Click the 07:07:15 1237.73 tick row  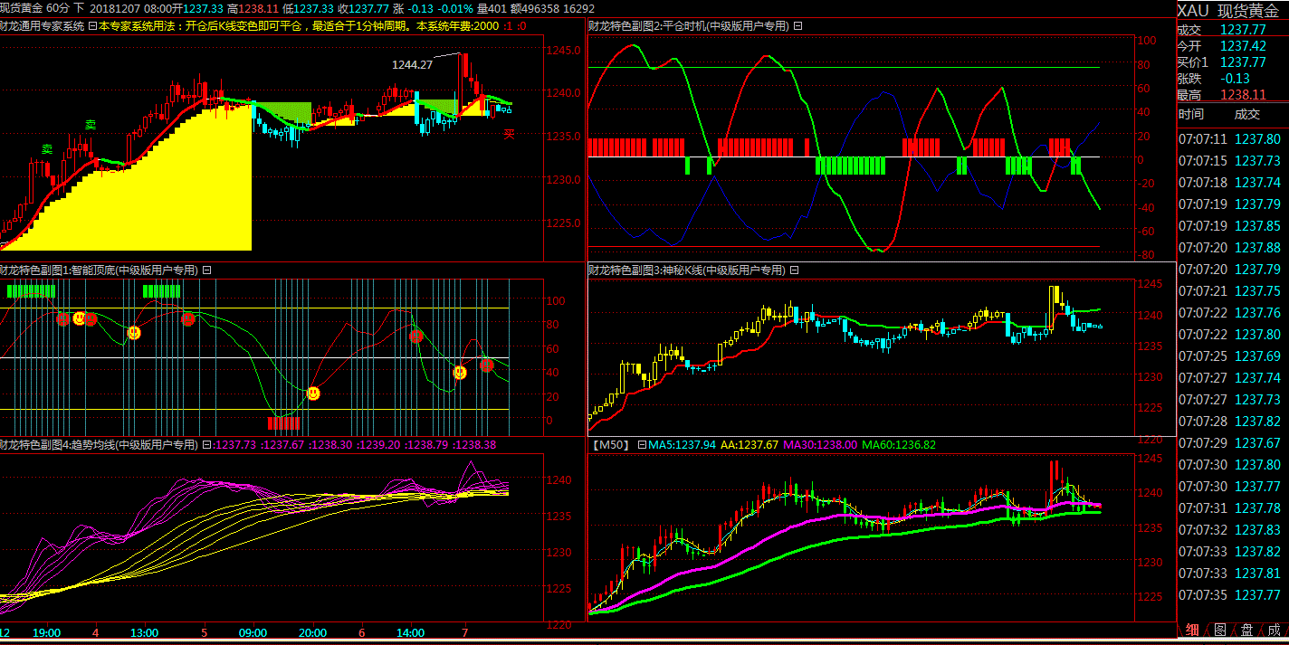point(1232,161)
